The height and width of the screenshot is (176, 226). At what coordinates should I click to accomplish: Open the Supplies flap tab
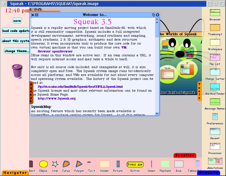pos(185,155)
